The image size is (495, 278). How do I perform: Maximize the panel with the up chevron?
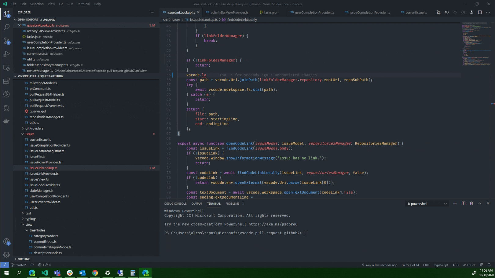point(480,203)
